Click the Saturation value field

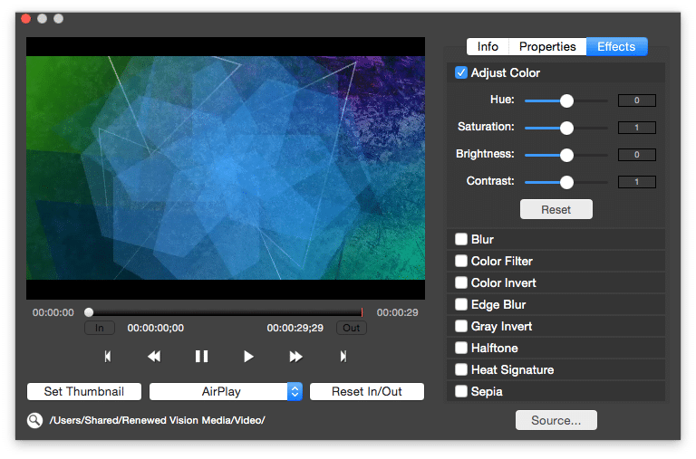click(x=637, y=128)
